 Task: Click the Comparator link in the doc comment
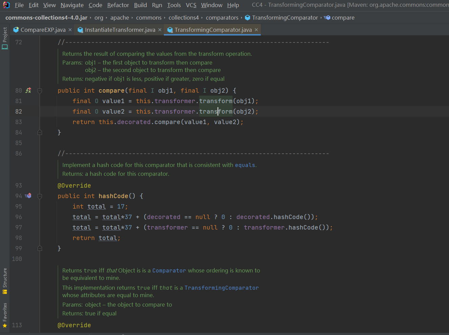(170, 270)
